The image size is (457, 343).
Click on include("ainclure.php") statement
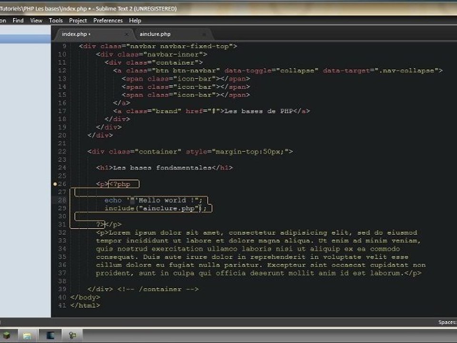156,208
